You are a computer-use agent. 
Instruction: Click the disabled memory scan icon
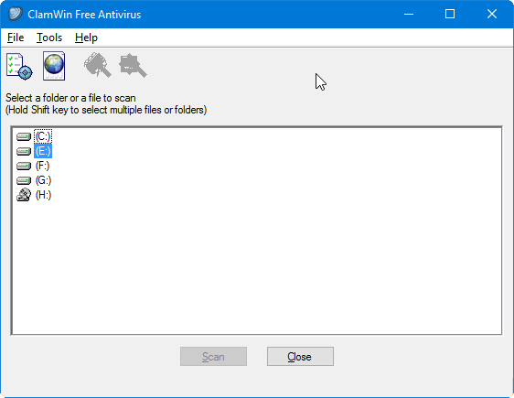(x=97, y=65)
